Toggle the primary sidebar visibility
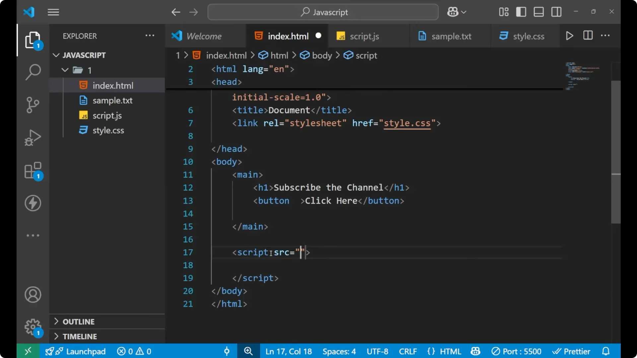Viewport: 637px width, 358px height. (521, 12)
